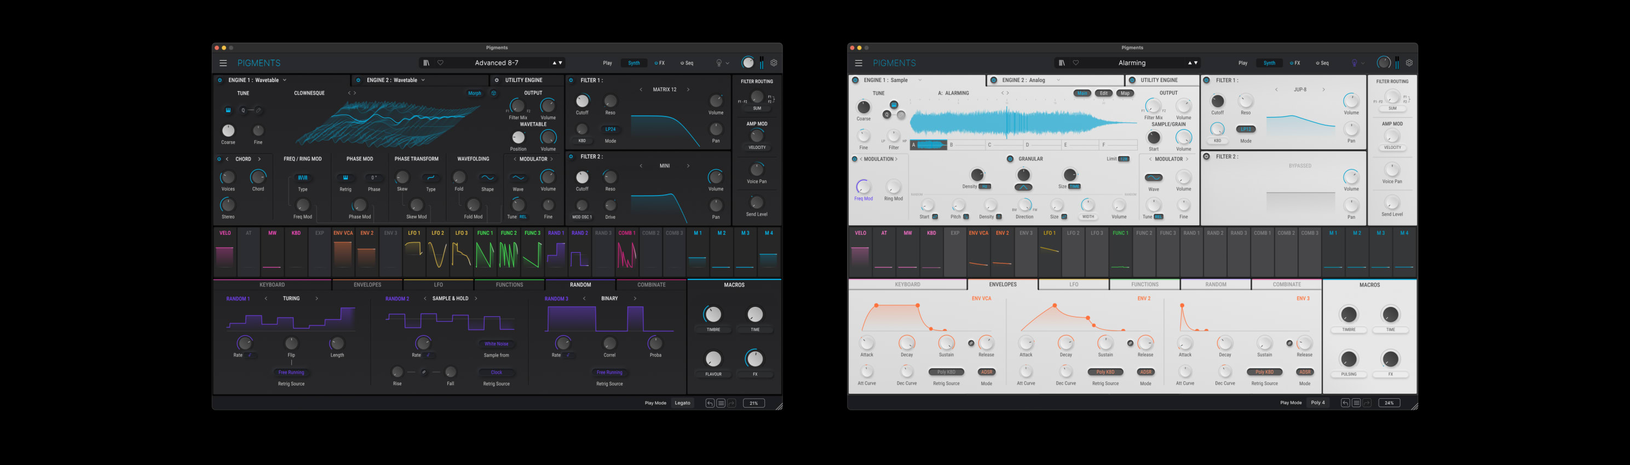Open Functions modulation tab in Alarming window

1145,285
